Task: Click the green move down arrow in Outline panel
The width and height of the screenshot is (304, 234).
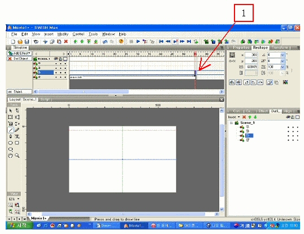Action: pyautogui.click(x=255, y=117)
